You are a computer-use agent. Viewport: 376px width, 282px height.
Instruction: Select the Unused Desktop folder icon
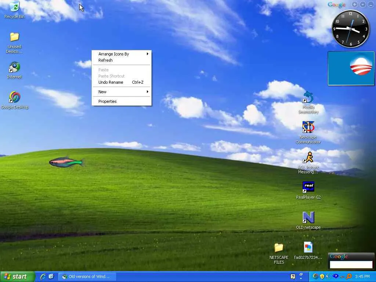(14, 43)
